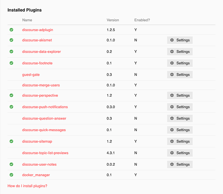Open the discourse-topic-list-previews link
The width and height of the screenshot is (223, 194).
pyautogui.click(x=45, y=153)
